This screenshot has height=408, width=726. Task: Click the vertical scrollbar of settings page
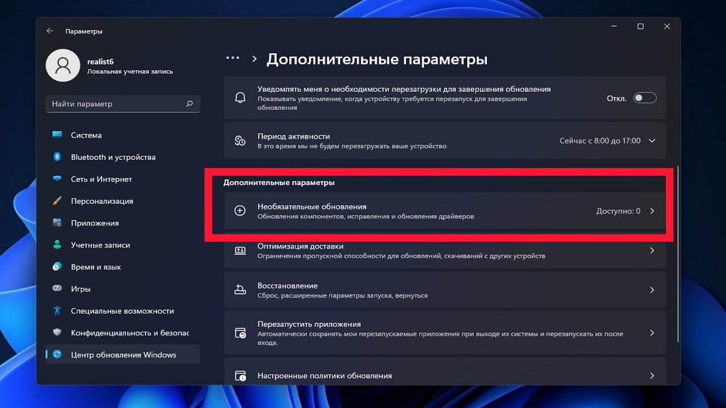[678, 254]
